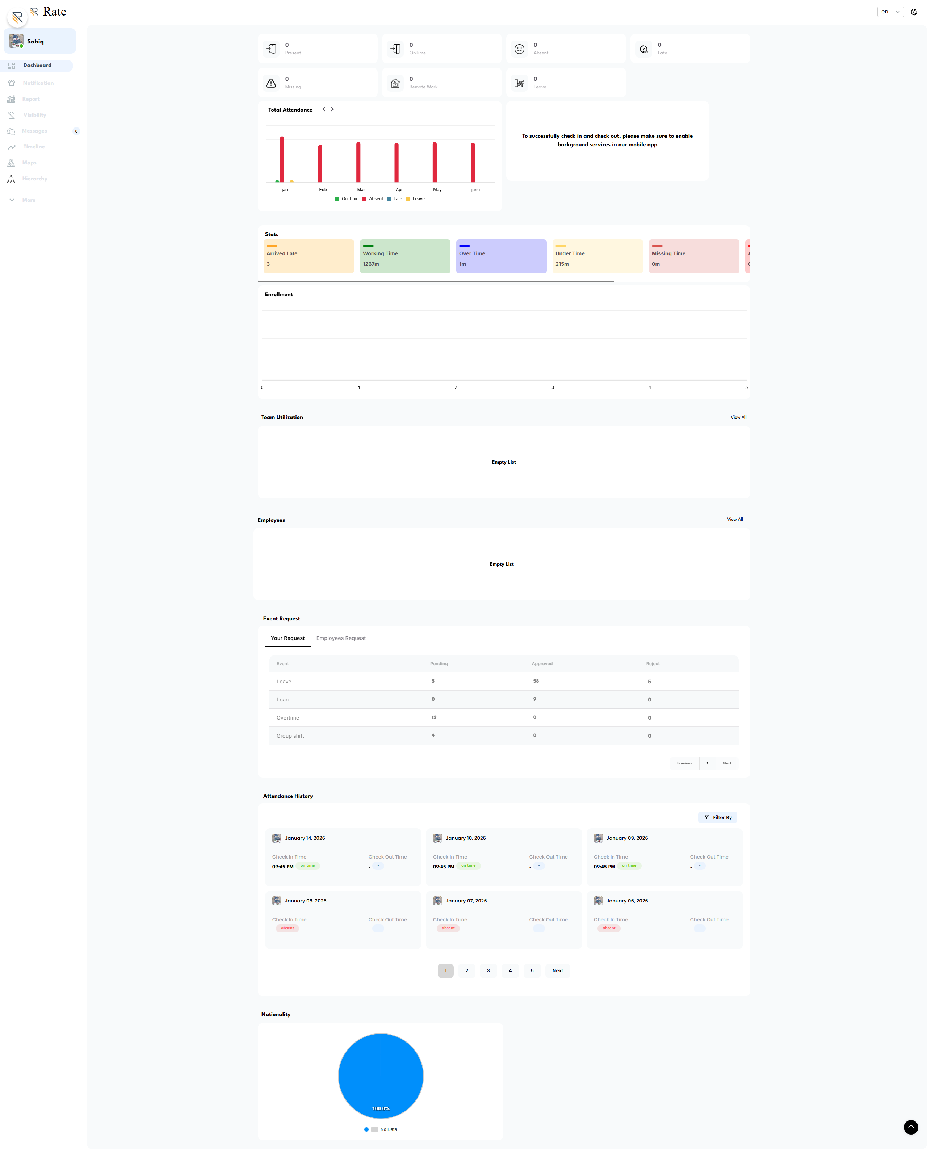927x1149 pixels.
Task: Click the Present stat card icon
Action: coord(271,49)
